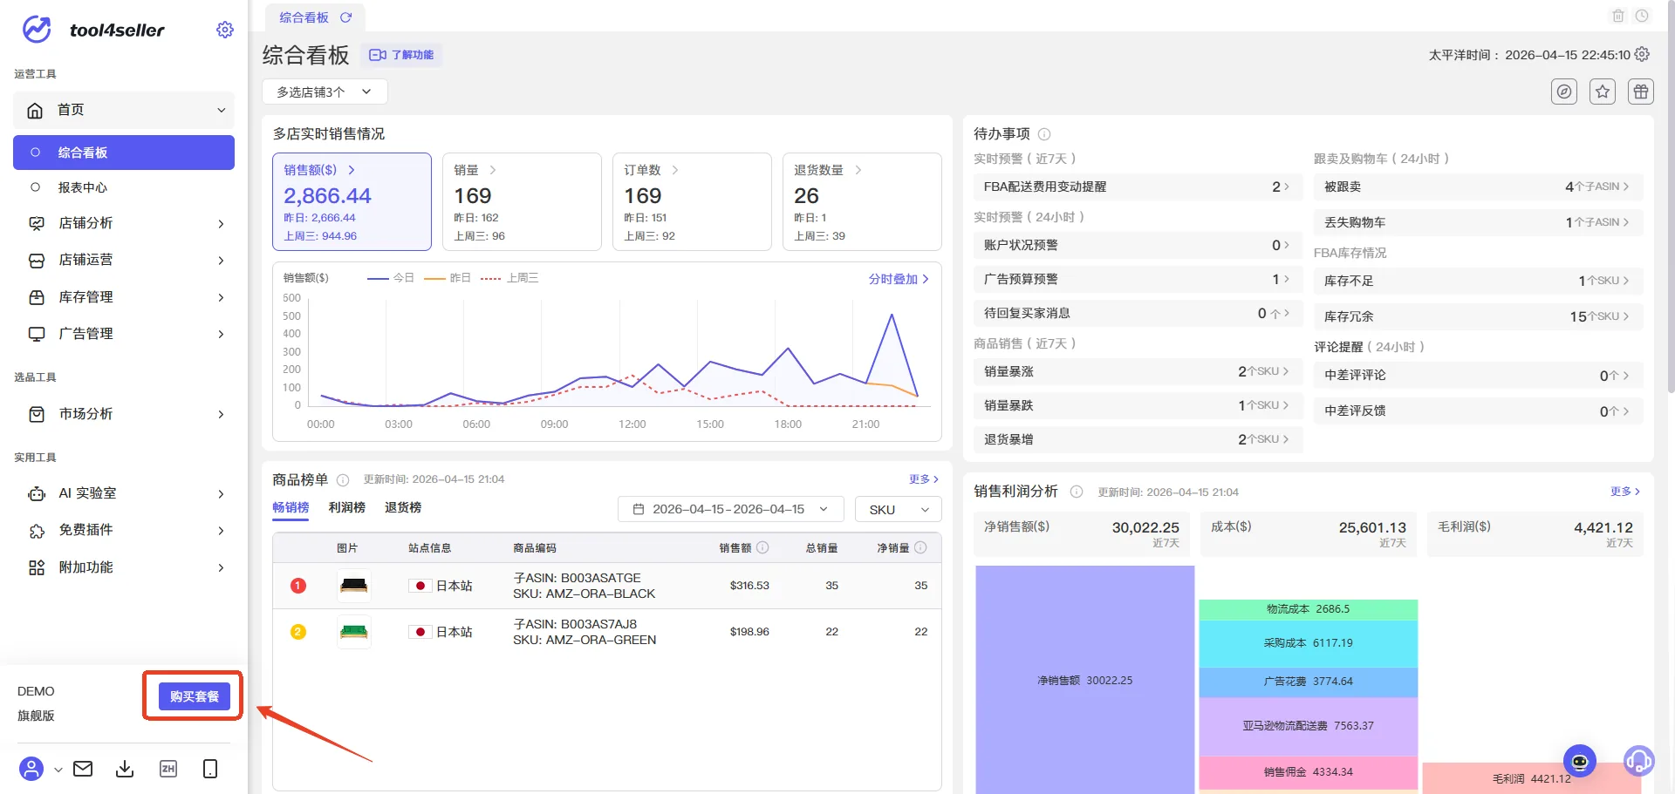The height and width of the screenshot is (794, 1675).
Task: Click the info icon next to 待办事项
Action: 1044,134
